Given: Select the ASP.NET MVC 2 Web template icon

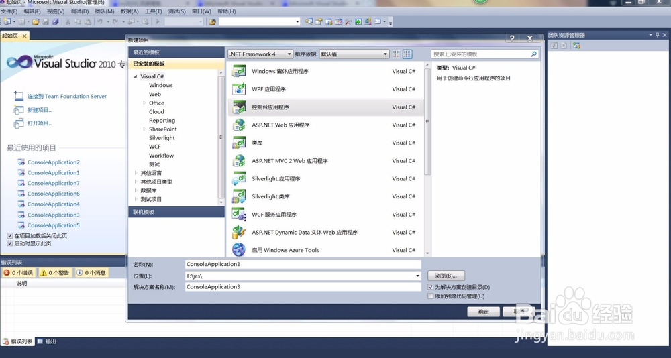Looking at the screenshot, I should point(239,161).
